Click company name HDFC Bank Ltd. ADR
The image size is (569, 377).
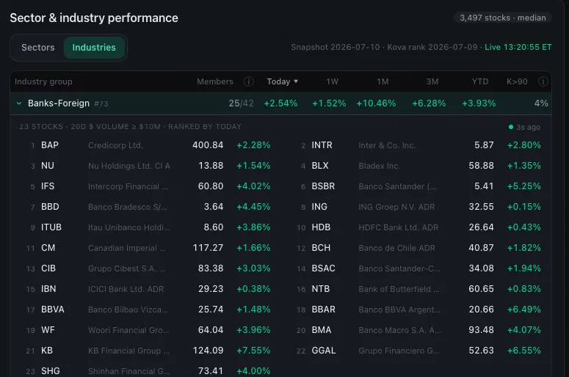point(399,227)
